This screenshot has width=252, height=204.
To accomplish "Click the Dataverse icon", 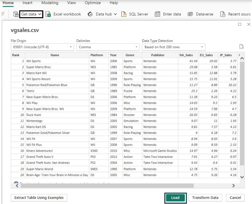I will [190, 14].
